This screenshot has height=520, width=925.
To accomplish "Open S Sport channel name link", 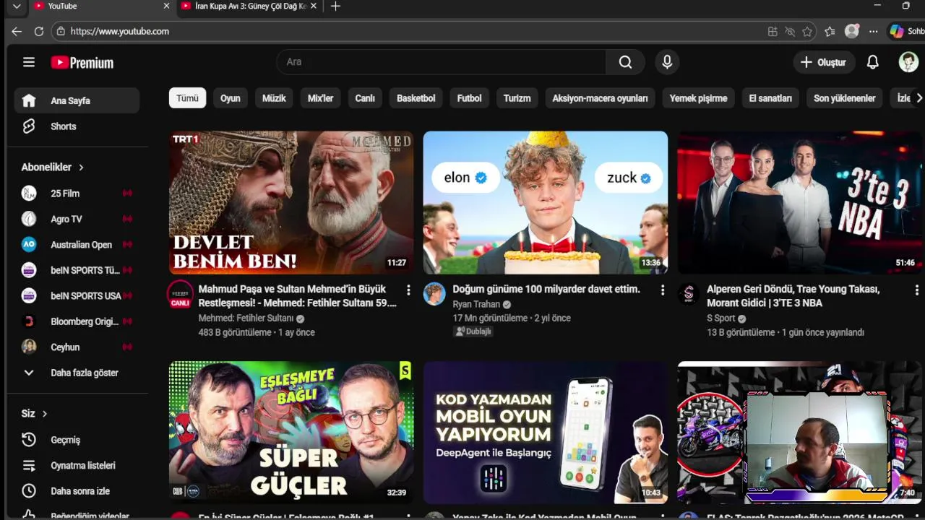I will pos(720,318).
